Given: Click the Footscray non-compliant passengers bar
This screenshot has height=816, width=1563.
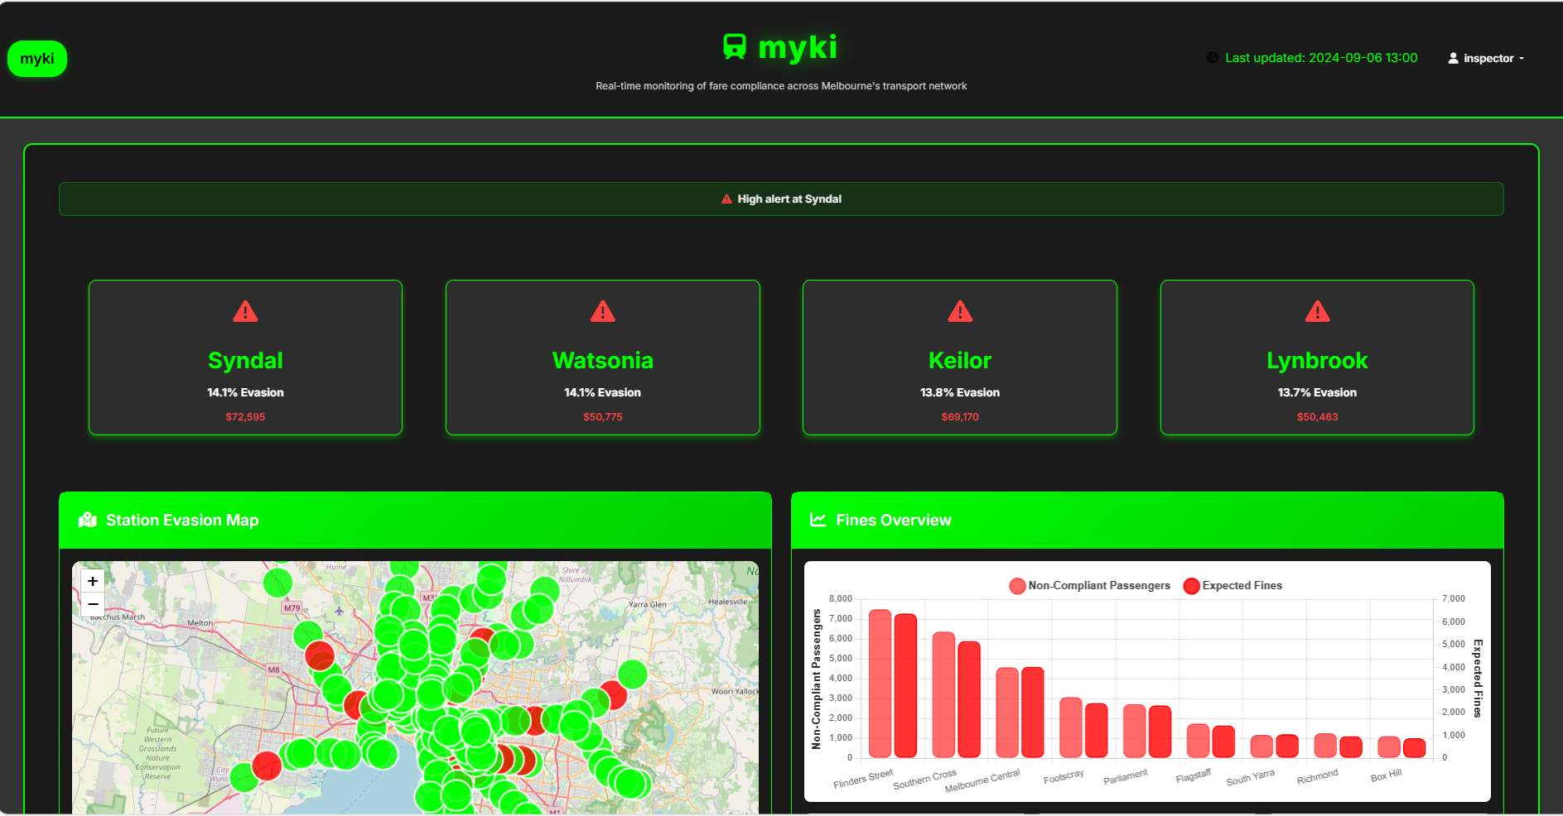Looking at the screenshot, I should pyautogui.click(x=1071, y=727).
